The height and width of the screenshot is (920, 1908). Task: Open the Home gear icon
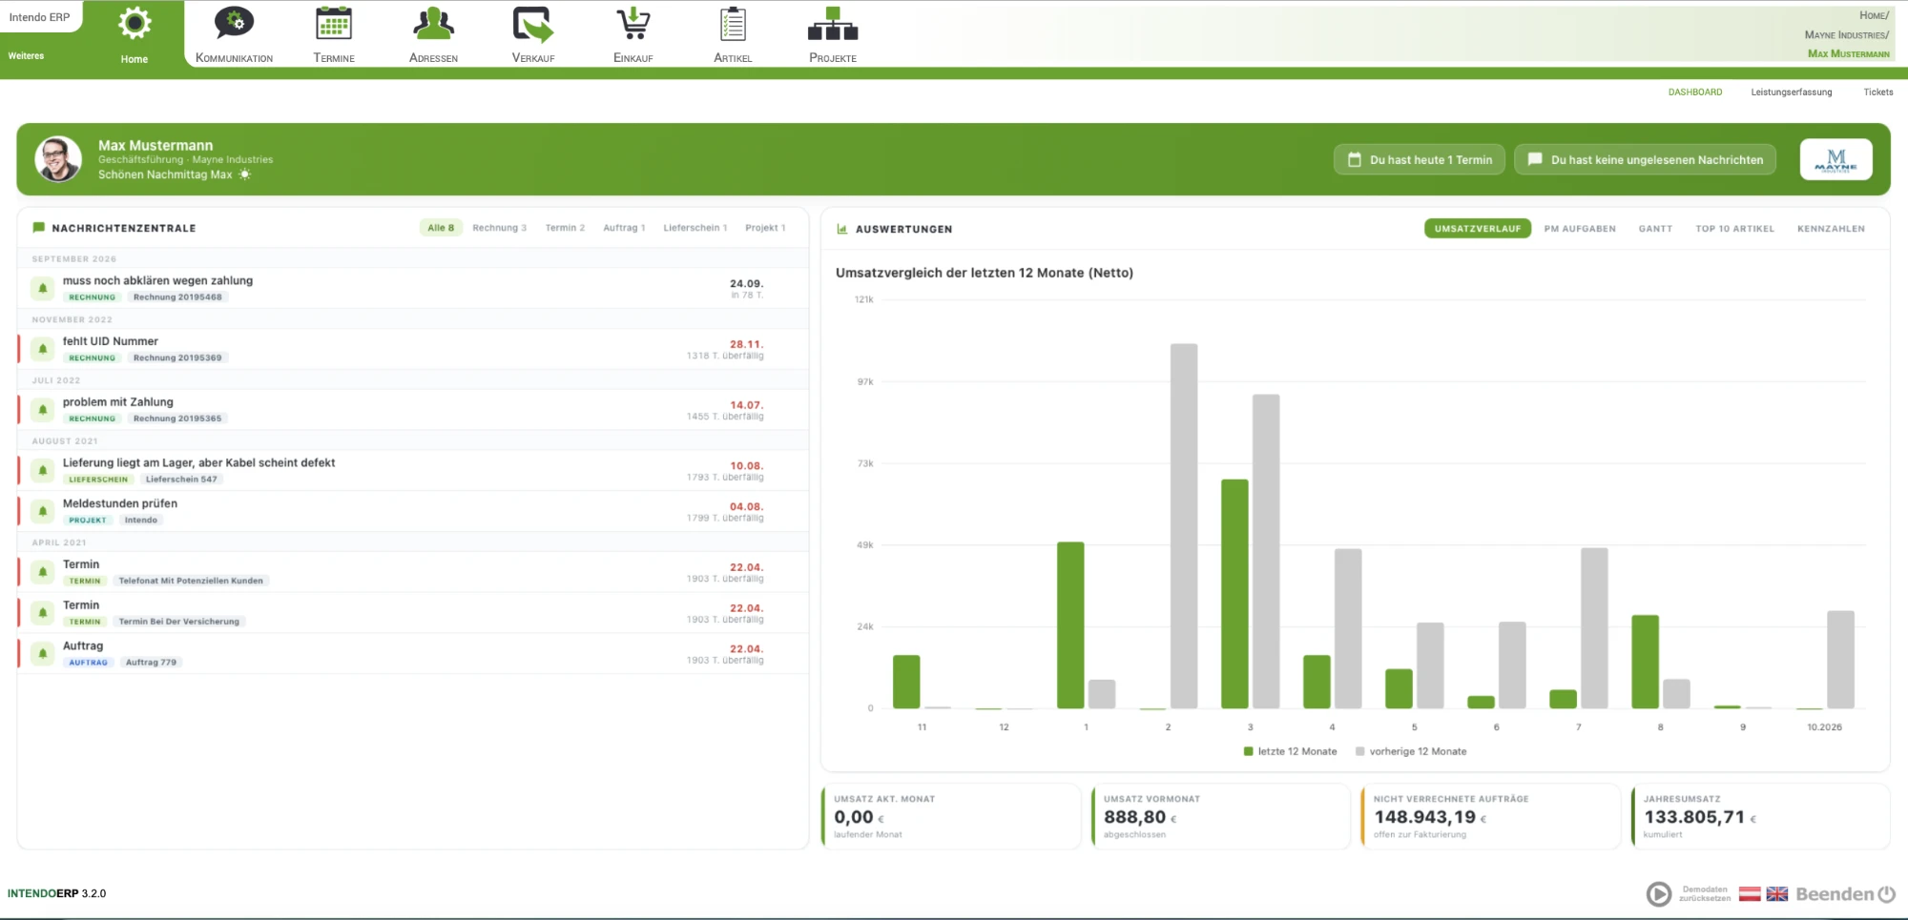pos(135,24)
